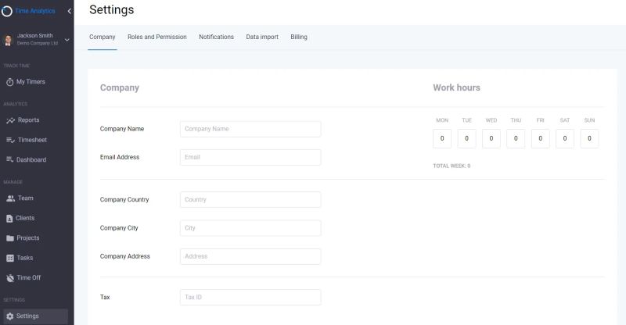Click the Company City field
626x325 pixels.
[250, 228]
